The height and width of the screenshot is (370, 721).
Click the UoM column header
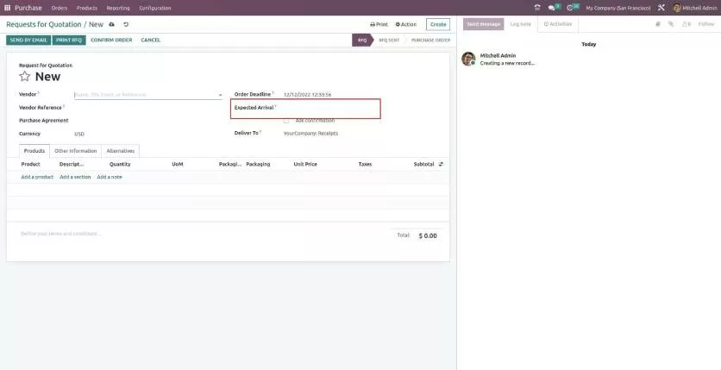(178, 164)
